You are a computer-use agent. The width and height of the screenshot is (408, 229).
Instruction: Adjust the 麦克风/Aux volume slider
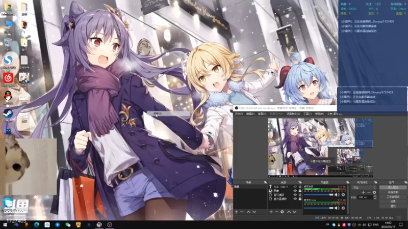click(318, 208)
